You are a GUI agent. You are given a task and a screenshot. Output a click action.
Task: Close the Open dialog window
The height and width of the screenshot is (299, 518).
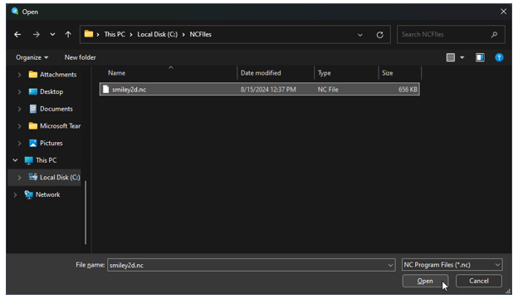(503, 12)
